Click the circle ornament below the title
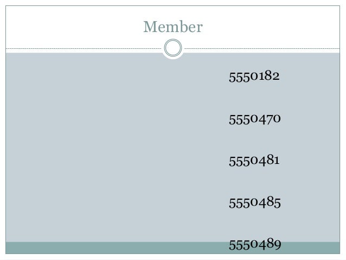 point(173,48)
